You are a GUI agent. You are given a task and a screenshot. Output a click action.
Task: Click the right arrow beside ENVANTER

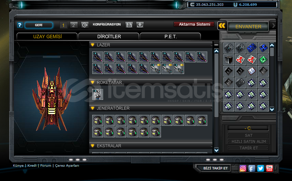pos(273,26)
